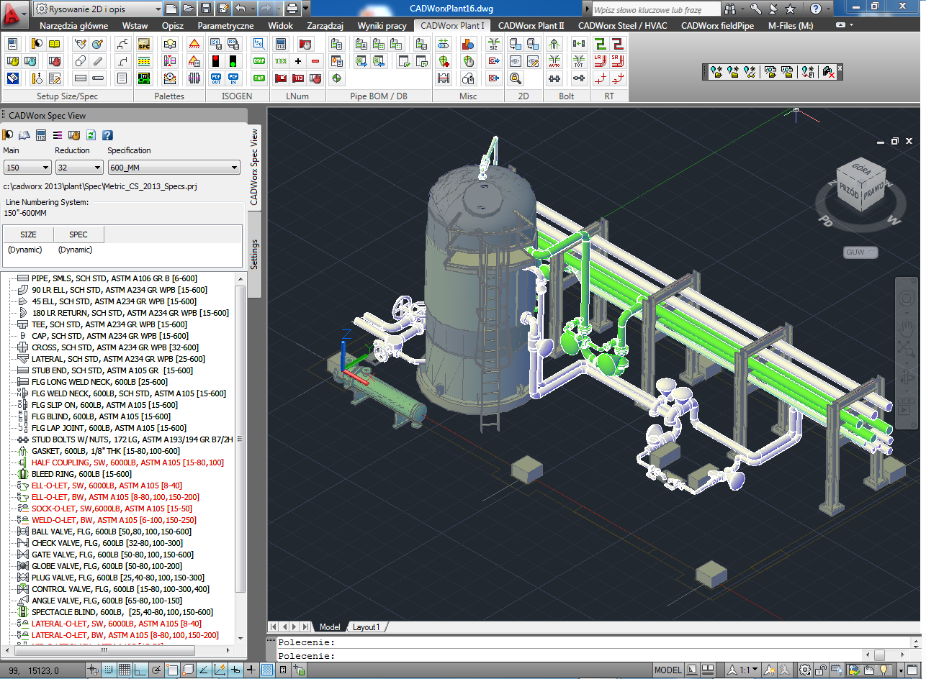Open the Specification 600_MM dropdown

coord(174,168)
